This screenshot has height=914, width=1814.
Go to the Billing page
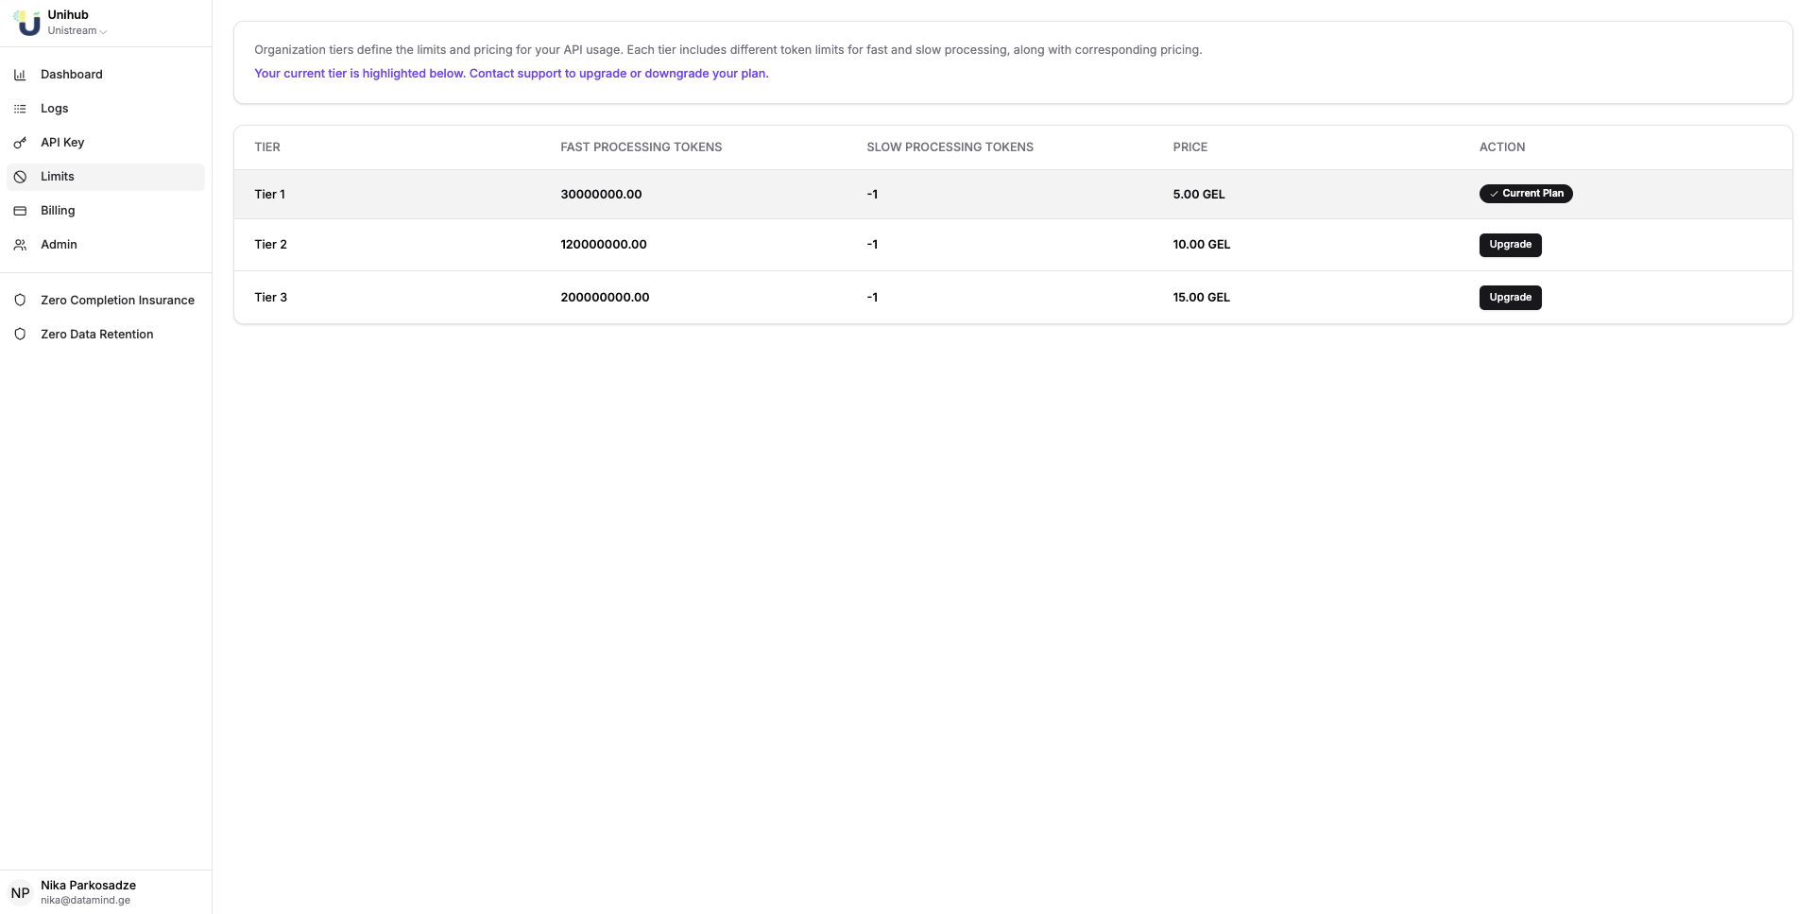pyautogui.click(x=58, y=211)
